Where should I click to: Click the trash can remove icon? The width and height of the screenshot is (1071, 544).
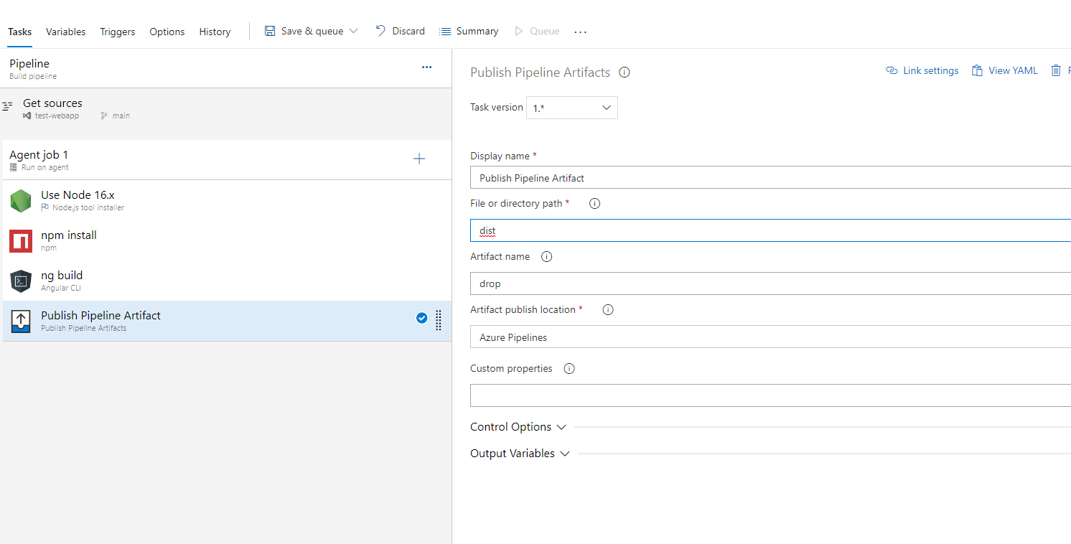tap(1056, 70)
